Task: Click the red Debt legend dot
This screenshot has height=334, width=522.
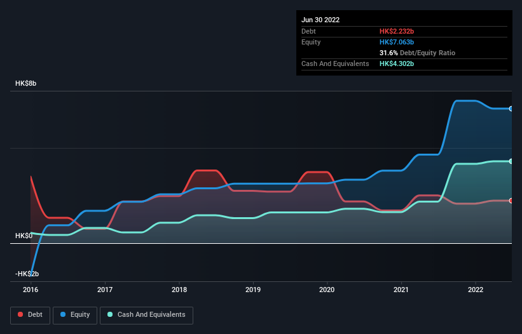Action: (20, 314)
